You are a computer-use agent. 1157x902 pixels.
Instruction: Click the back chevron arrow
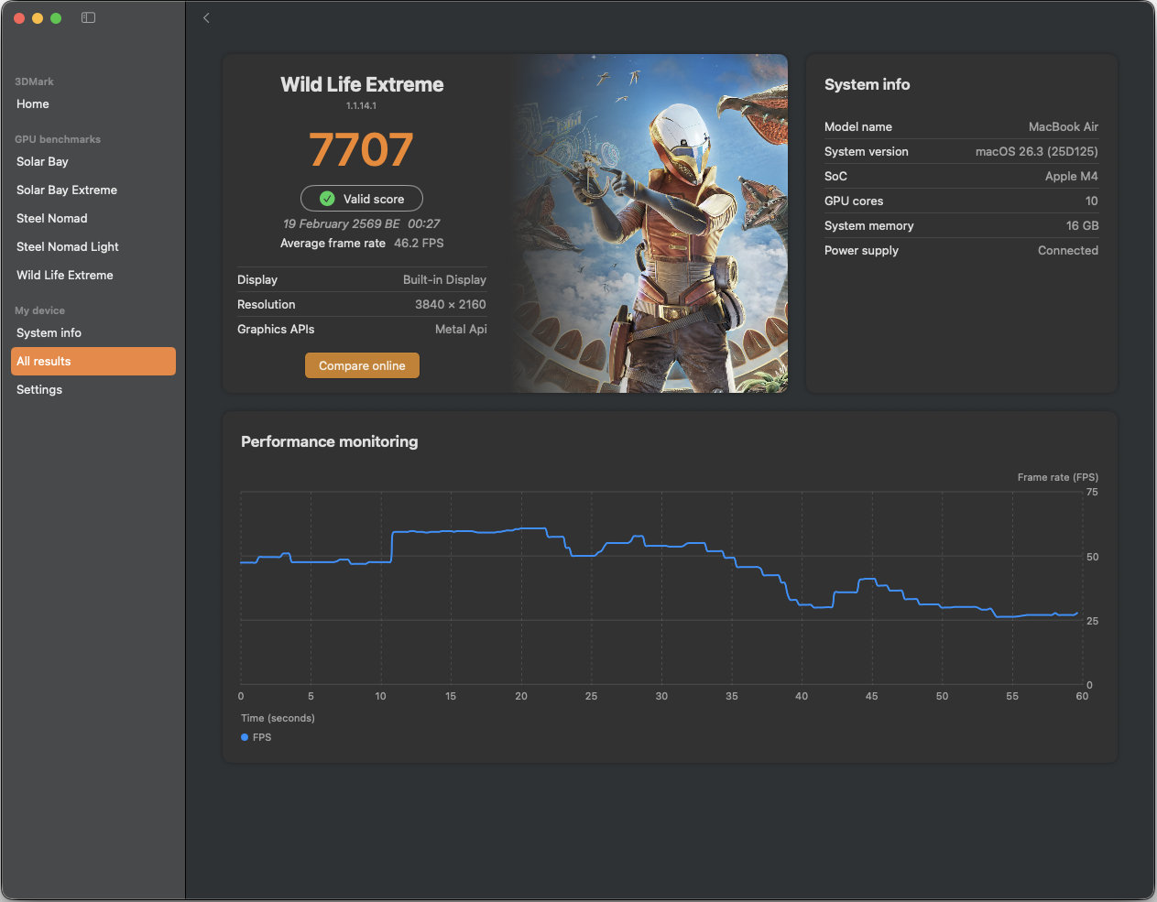pyautogui.click(x=206, y=18)
